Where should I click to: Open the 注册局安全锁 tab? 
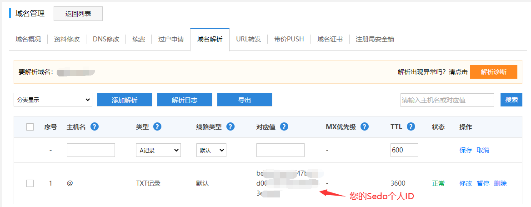click(375, 39)
